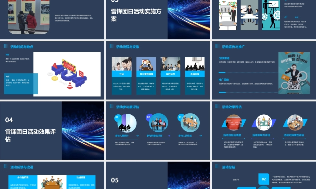Select the 学习雷锋精神 step label
The height and width of the screenshot is (189, 316).
point(146,74)
